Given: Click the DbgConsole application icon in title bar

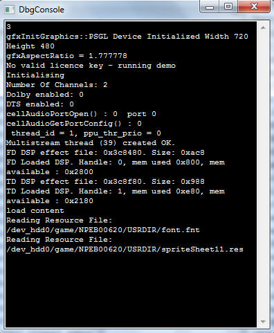Looking at the screenshot, I should 10,10.
